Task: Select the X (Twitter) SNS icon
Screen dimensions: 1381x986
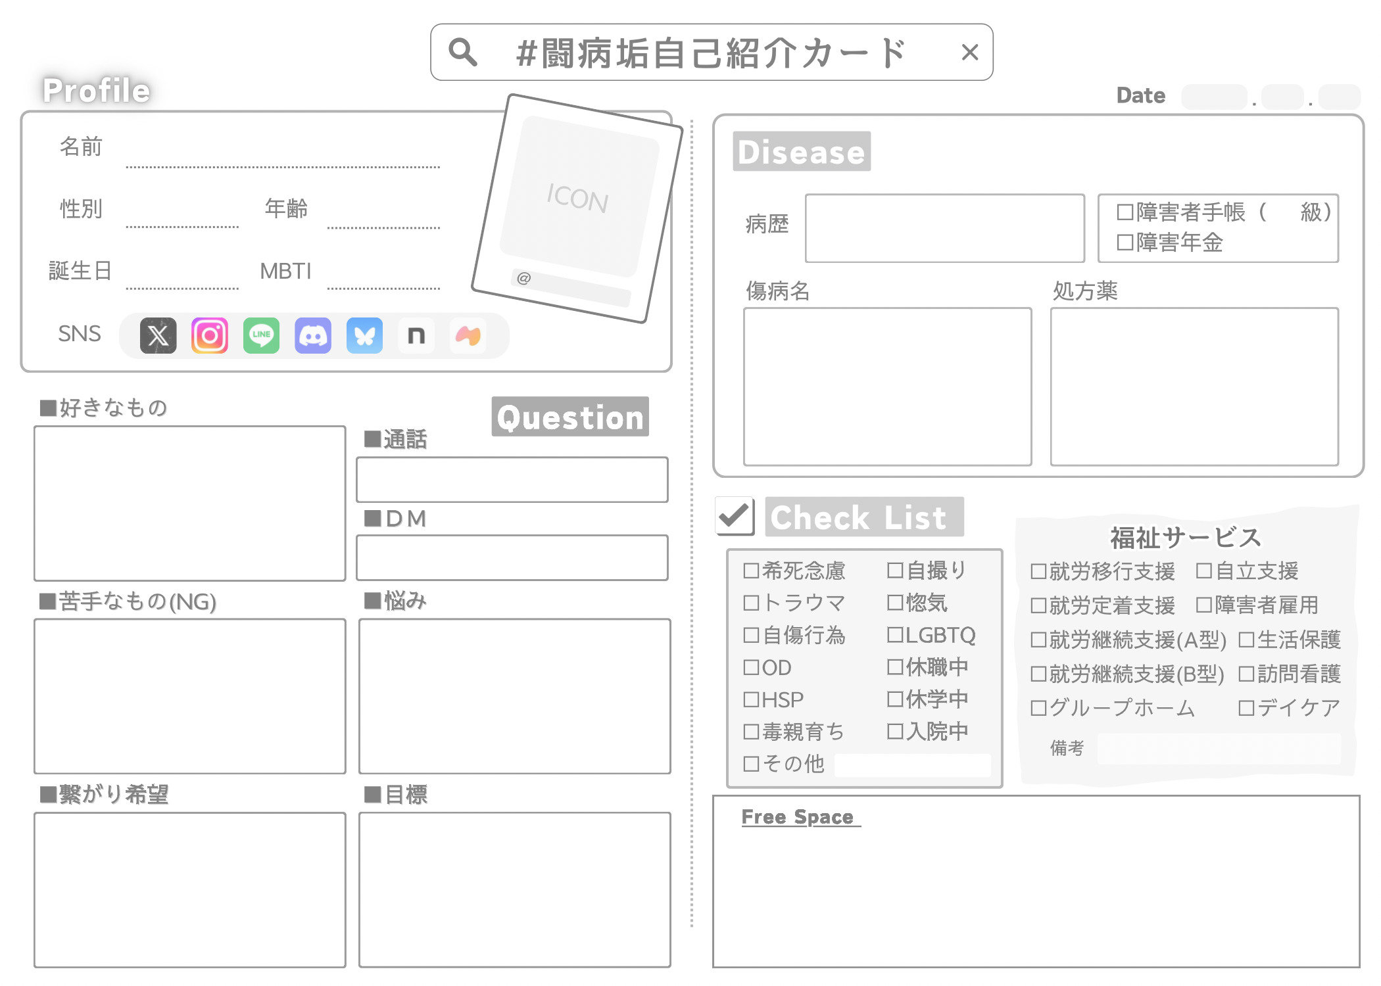Action: 157,335
